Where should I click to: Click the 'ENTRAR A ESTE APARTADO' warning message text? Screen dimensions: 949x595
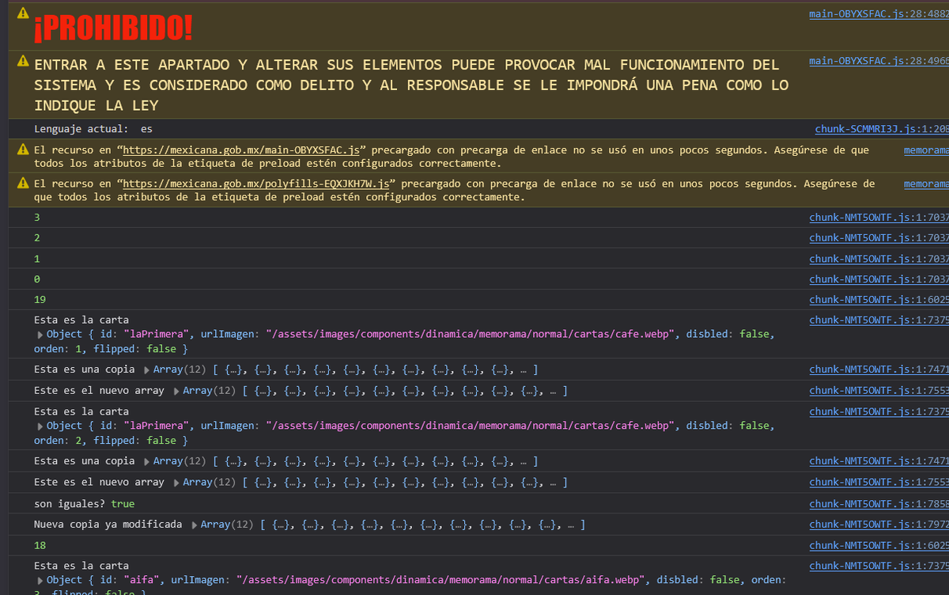411,84
